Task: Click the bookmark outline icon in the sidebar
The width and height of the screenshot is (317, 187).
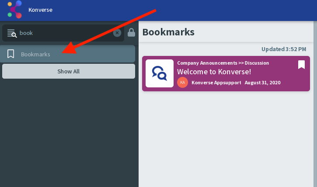Action: tap(11, 54)
